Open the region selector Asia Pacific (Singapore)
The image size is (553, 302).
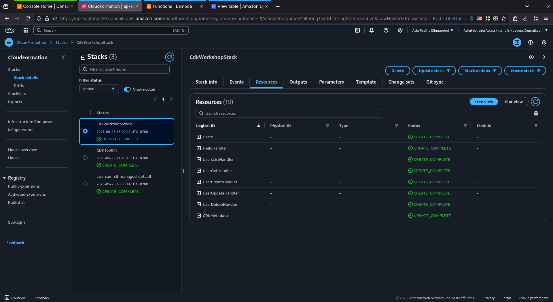433,30
